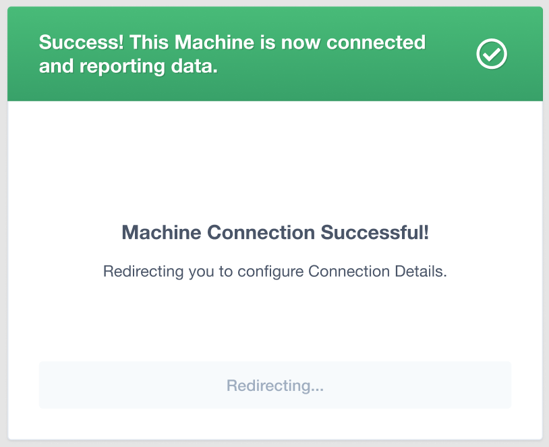Viewport: 549px width, 447px height.
Task: Select the 'Connection Details' text
Action: coord(377,271)
